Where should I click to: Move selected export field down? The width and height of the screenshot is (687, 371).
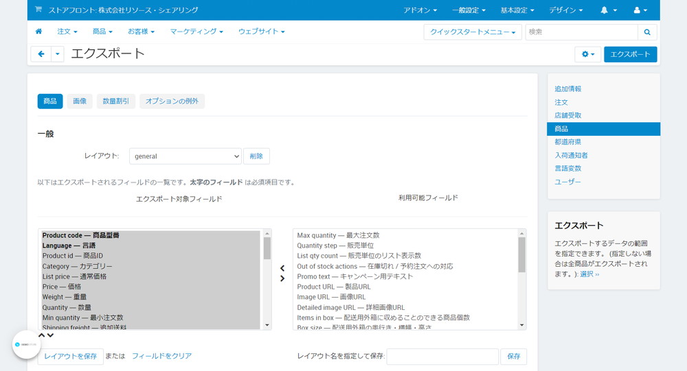click(50, 335)
